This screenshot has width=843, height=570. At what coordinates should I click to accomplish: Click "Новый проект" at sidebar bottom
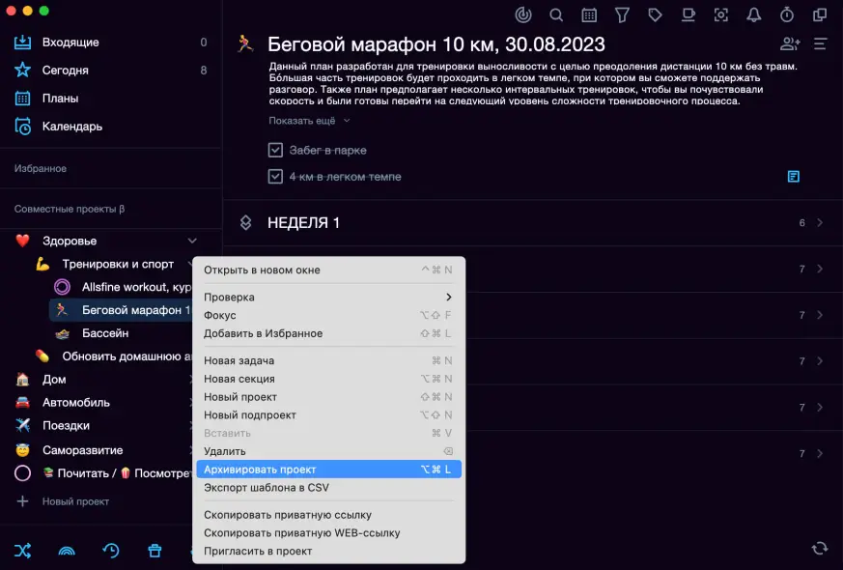tap(75, 501)
